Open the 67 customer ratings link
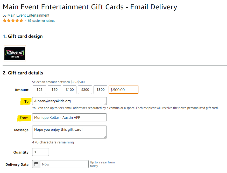Image resolution: width=227 pixels, height=173 pixels. (x=41, y=21)
